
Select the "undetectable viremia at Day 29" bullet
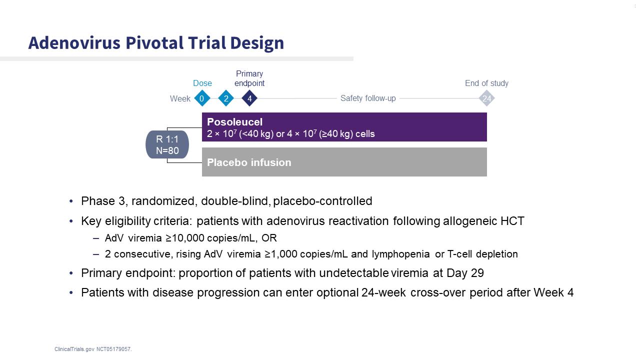tap(282, 273)
